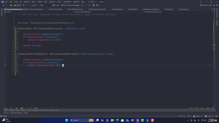
Task: Collapse the GetCharacterClass function block
Action: pyautogui.click(x=17, y=54)
